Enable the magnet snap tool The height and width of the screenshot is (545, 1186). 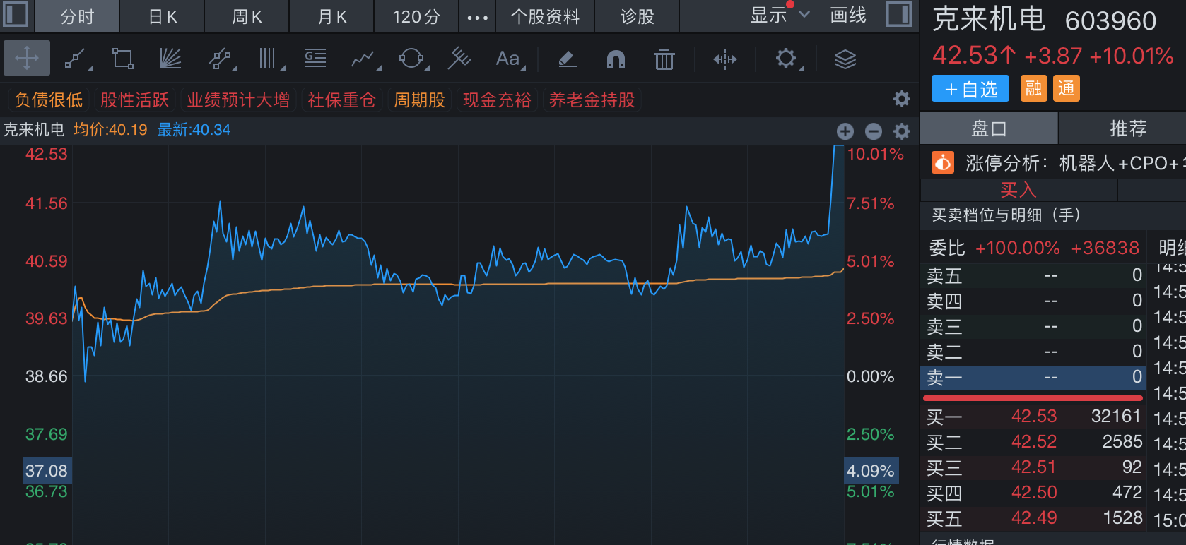[x=616, y=59]
